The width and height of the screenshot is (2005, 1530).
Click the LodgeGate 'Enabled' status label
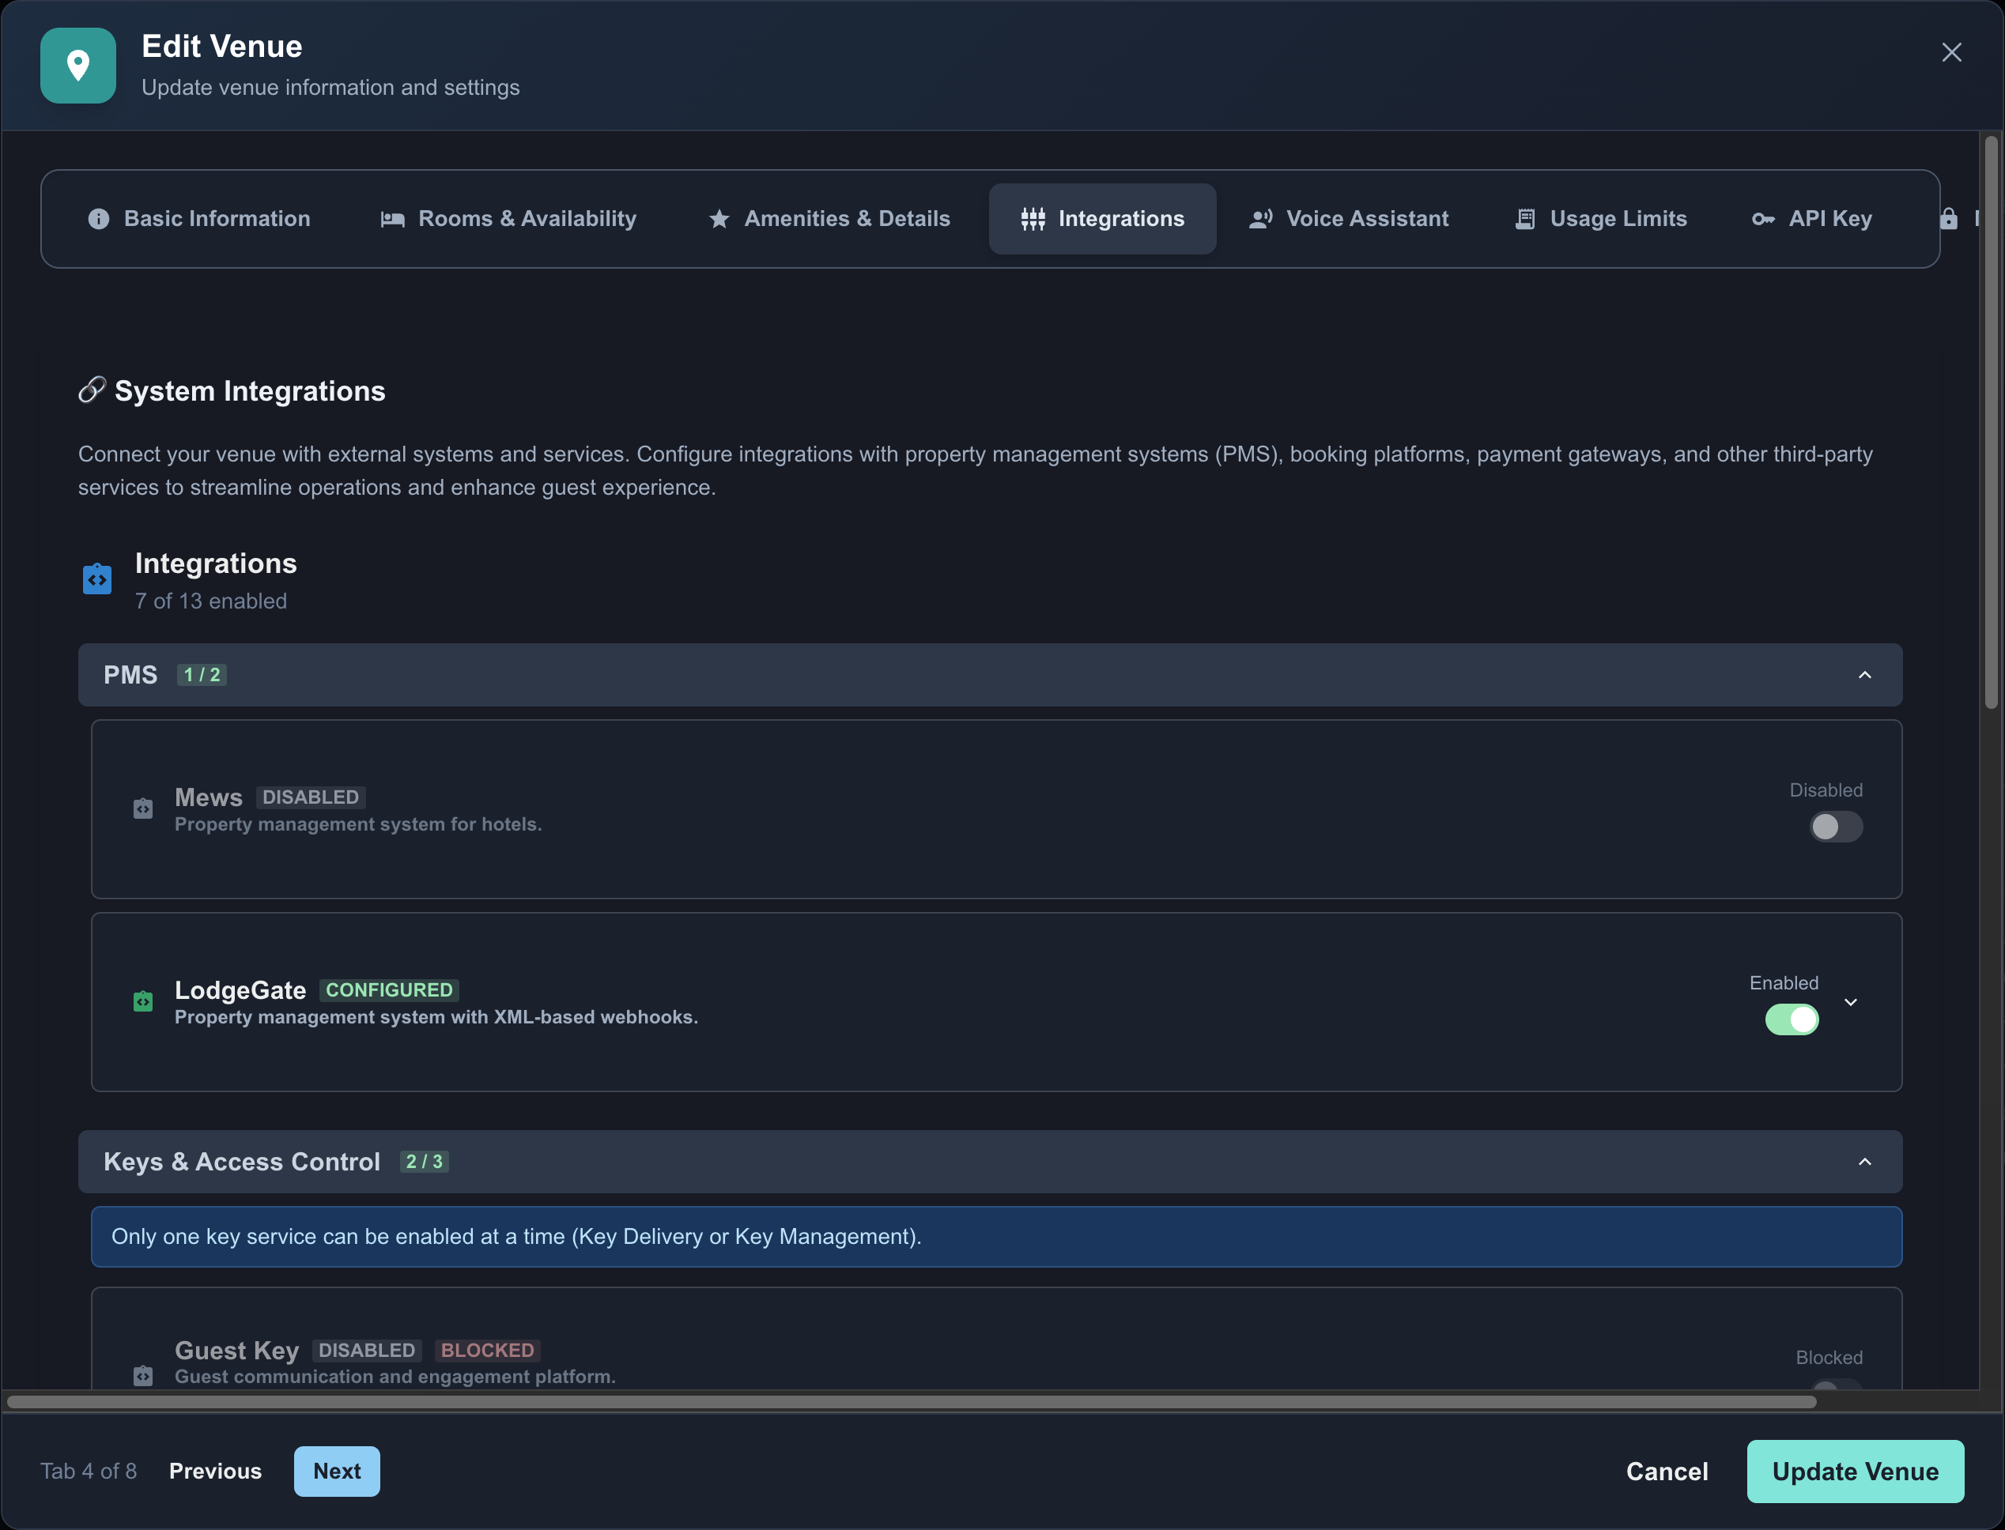coord(1784,984)
